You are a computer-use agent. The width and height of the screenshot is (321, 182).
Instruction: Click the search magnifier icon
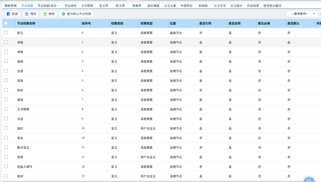tap(319, 14)
